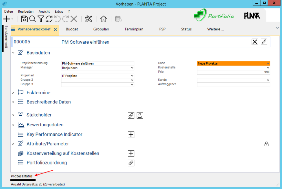Switch to the Grobplan tab
This screenshot has height=189, width=282.
101,29
